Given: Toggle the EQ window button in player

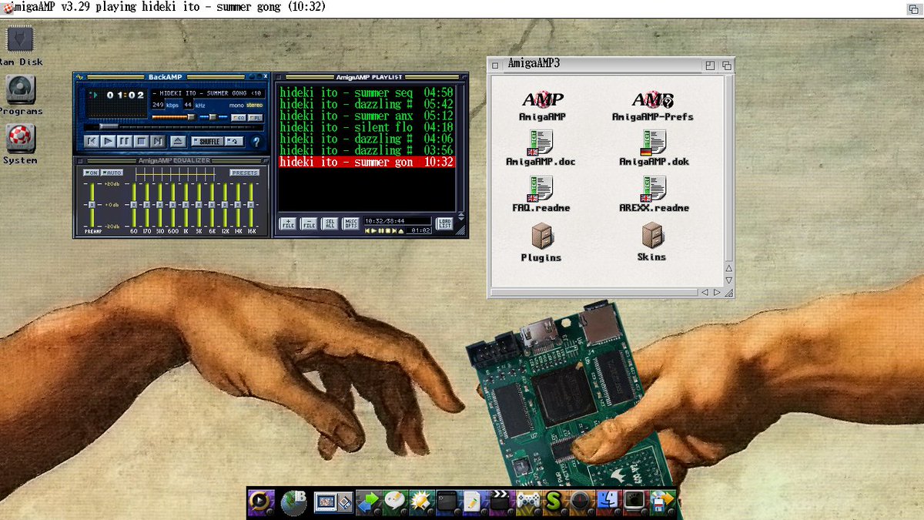Looking at the screenshot, I should coord(239,118).
